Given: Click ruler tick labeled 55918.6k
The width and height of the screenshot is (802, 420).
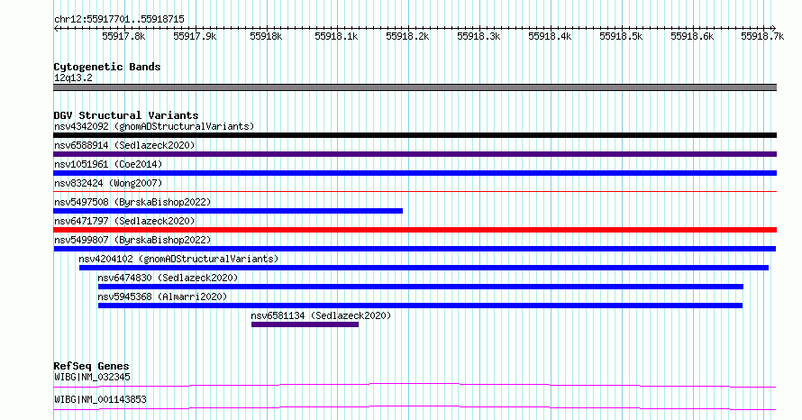Looking at the screenshot, I should point(692,36).
